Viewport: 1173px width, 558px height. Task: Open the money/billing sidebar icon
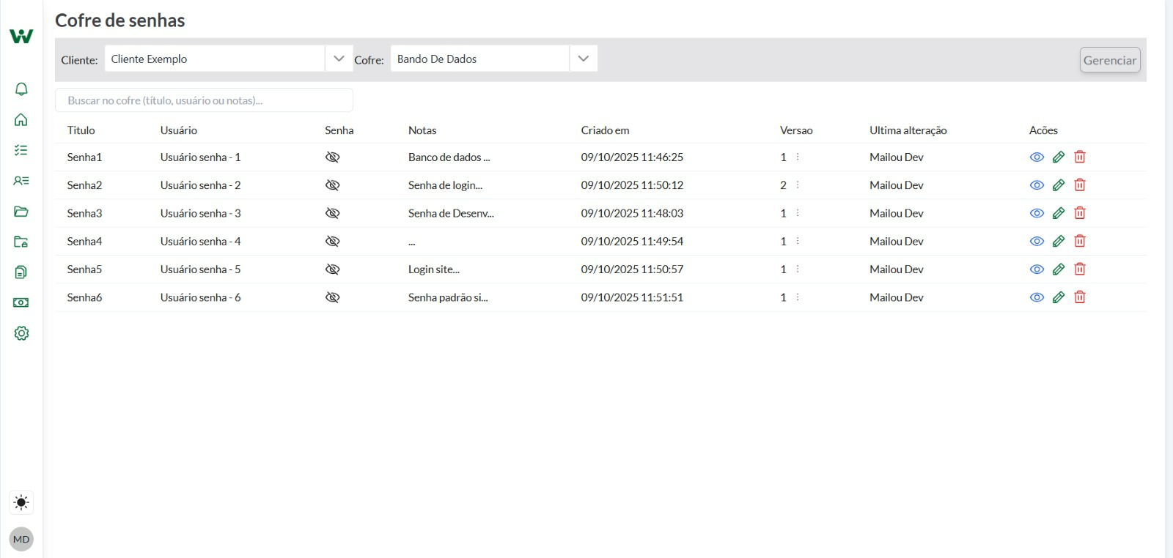pyautogui.click(x=21, y=302)
